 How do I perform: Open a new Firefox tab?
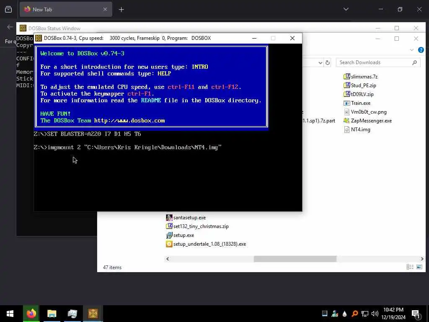coord(121,10)
